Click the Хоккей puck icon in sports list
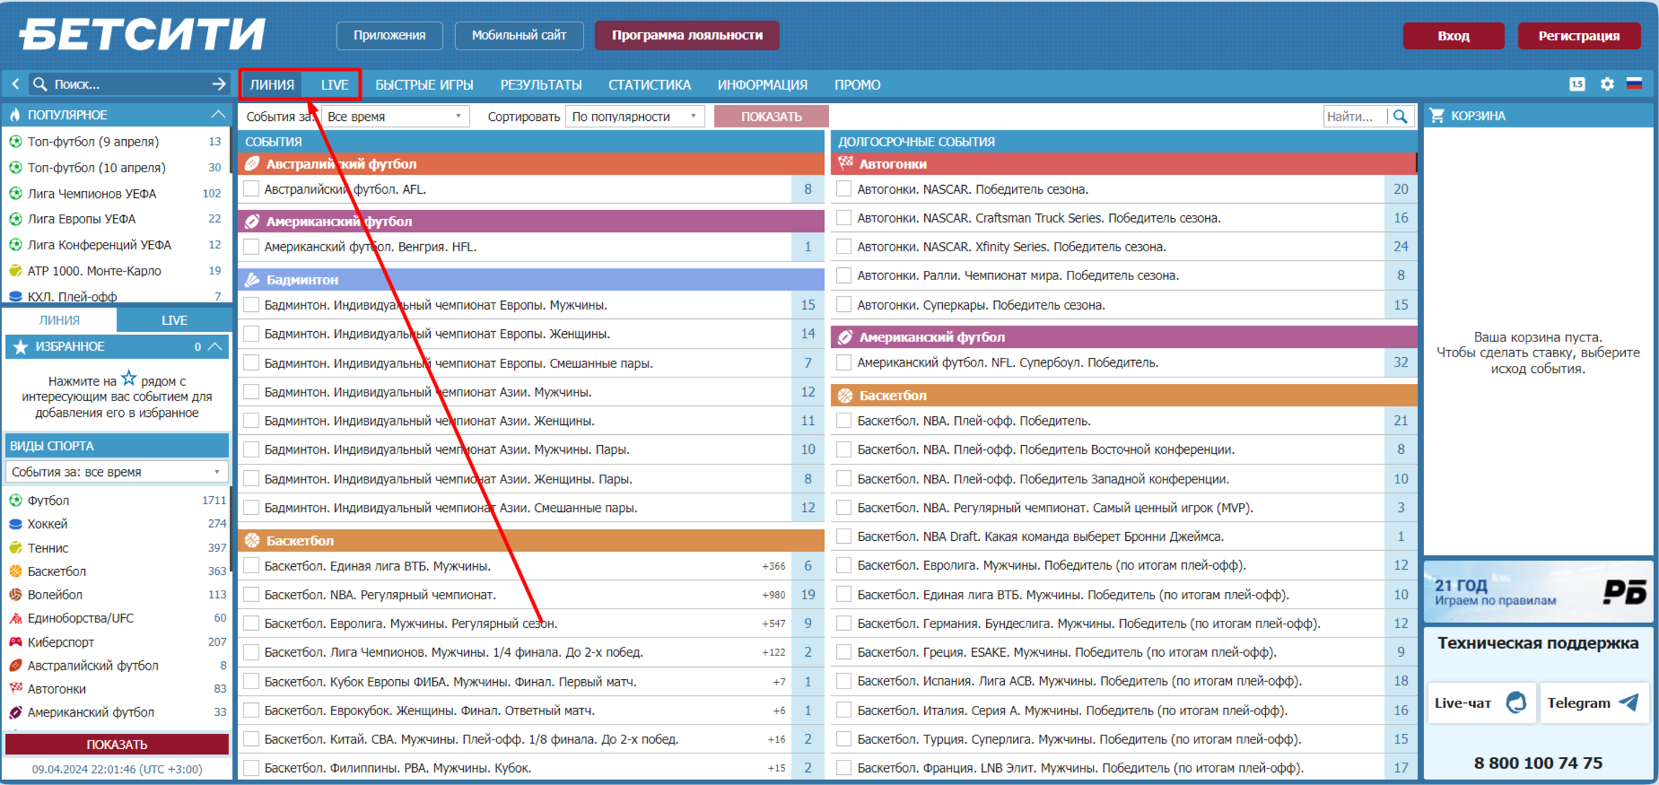1659x785 pixels. pos(15,524)
